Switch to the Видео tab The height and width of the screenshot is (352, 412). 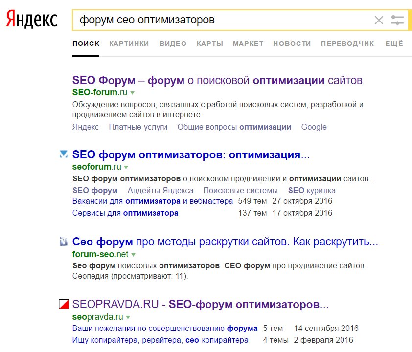click(173, 44)
